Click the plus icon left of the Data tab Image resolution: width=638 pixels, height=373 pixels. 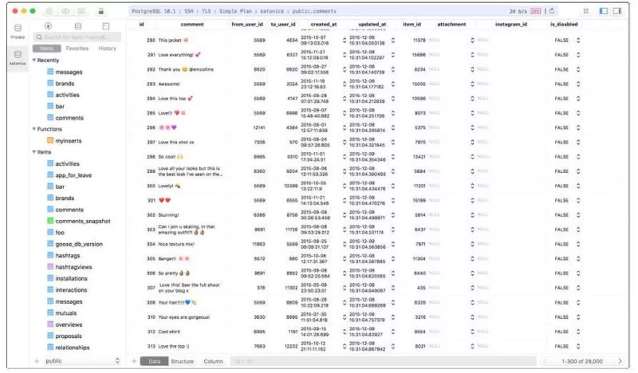134,361
